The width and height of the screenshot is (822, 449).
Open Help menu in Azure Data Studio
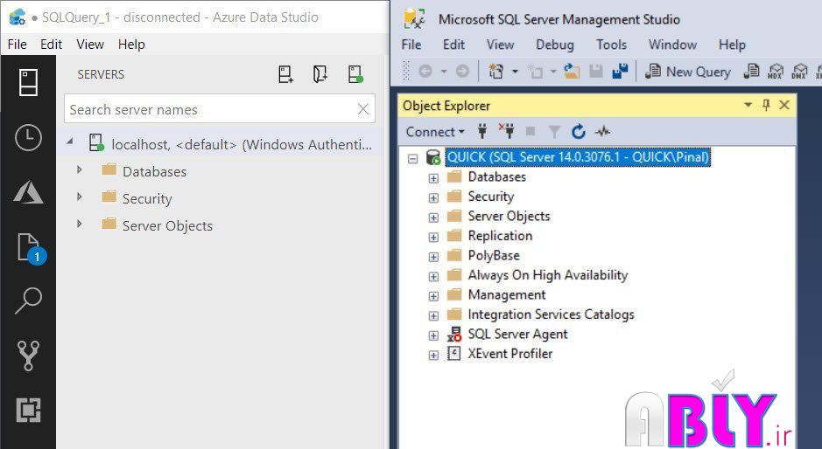click(131, 45)
